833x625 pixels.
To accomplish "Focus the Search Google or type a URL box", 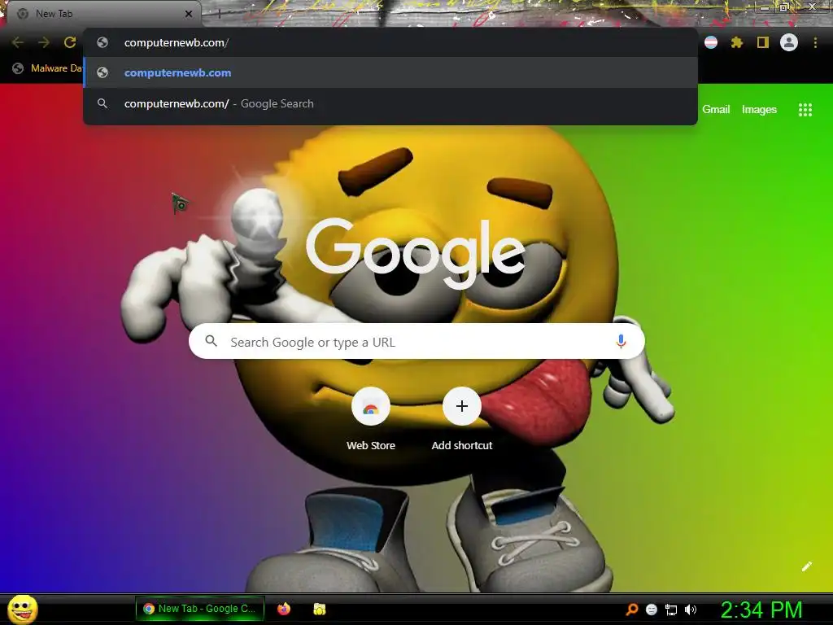I will 416,341.
